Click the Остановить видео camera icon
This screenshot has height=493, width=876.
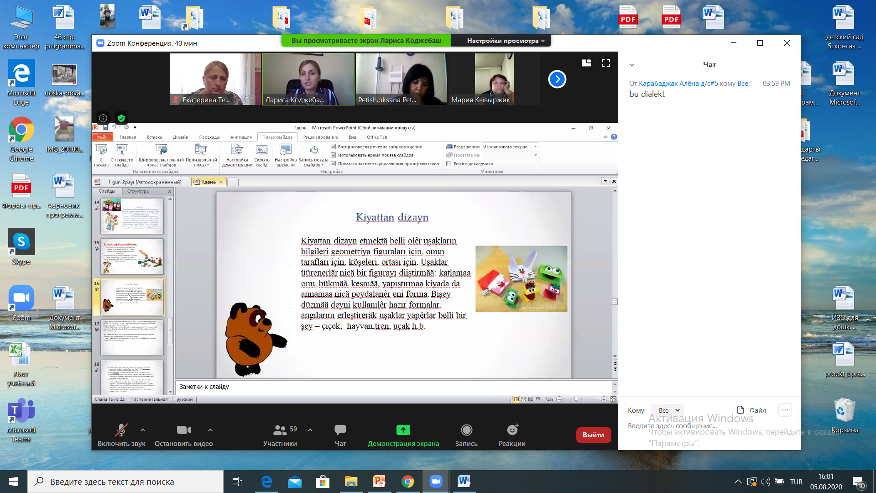[183, 430]
